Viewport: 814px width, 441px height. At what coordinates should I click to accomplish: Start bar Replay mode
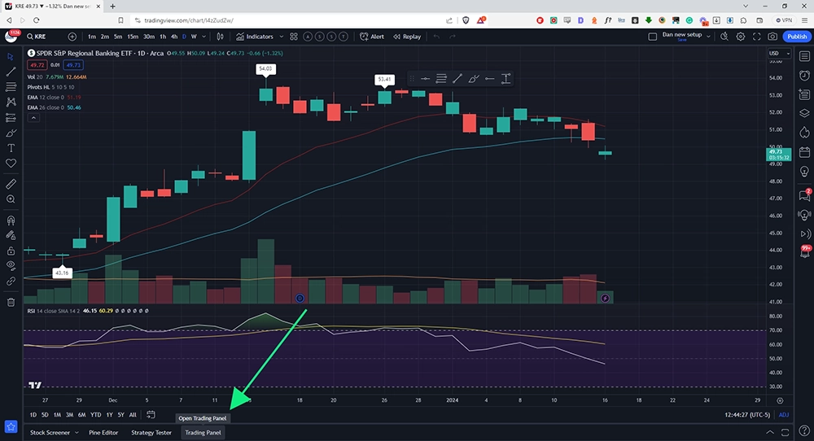point(407,37)
